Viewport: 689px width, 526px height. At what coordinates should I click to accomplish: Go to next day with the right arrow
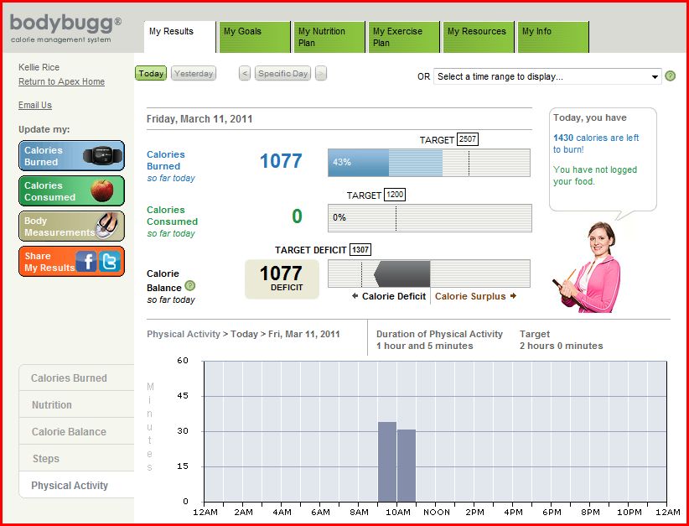pyautogui.click(x=321, y=74)
